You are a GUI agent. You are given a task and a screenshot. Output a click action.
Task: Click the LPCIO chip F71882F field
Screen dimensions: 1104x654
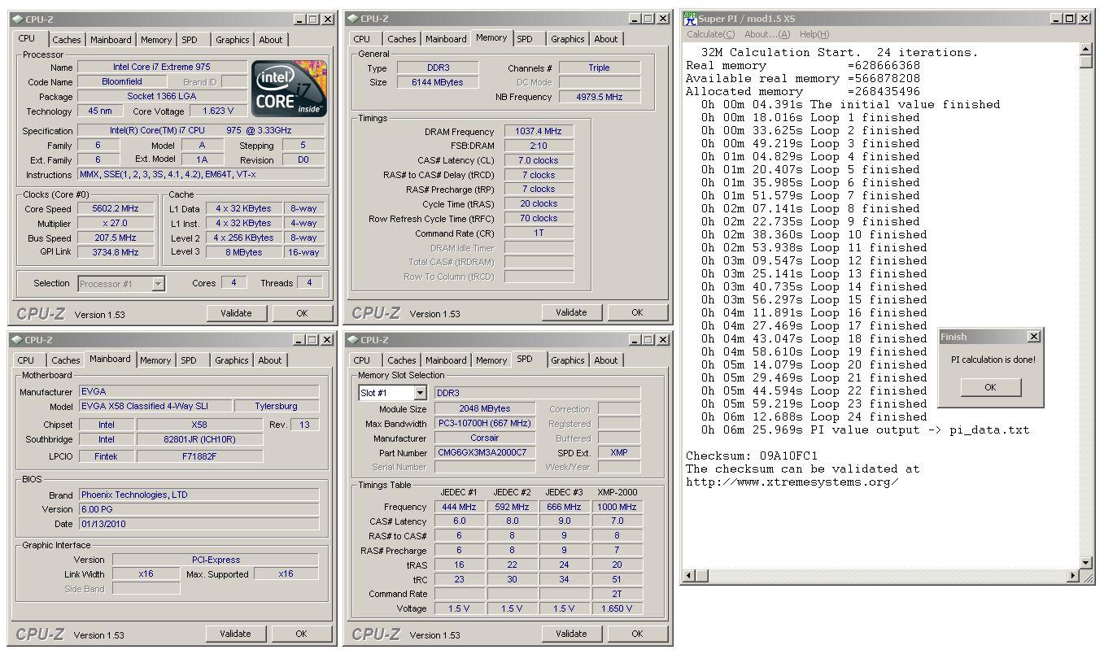(x=199, y=456)
